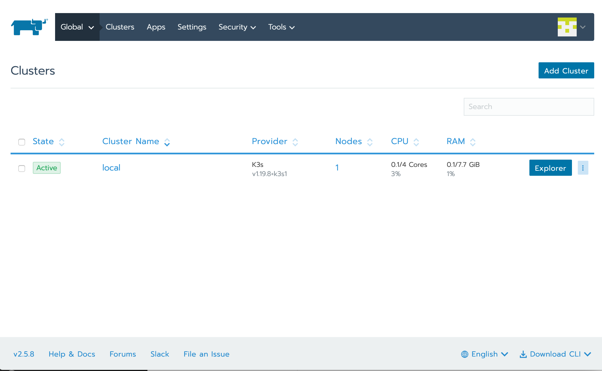602x371 pixels.
Task: Sort by CPU column arrows
Action: 416,142
